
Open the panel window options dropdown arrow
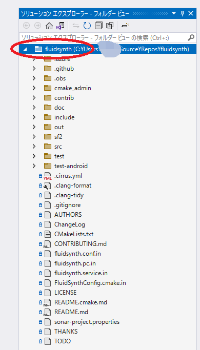(174, 14)
